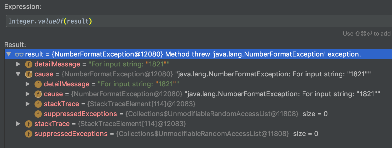Click inside the Integer.valueOf(result) expression field
This screenshot has height=148, width=392.
[x=199, y=21]
